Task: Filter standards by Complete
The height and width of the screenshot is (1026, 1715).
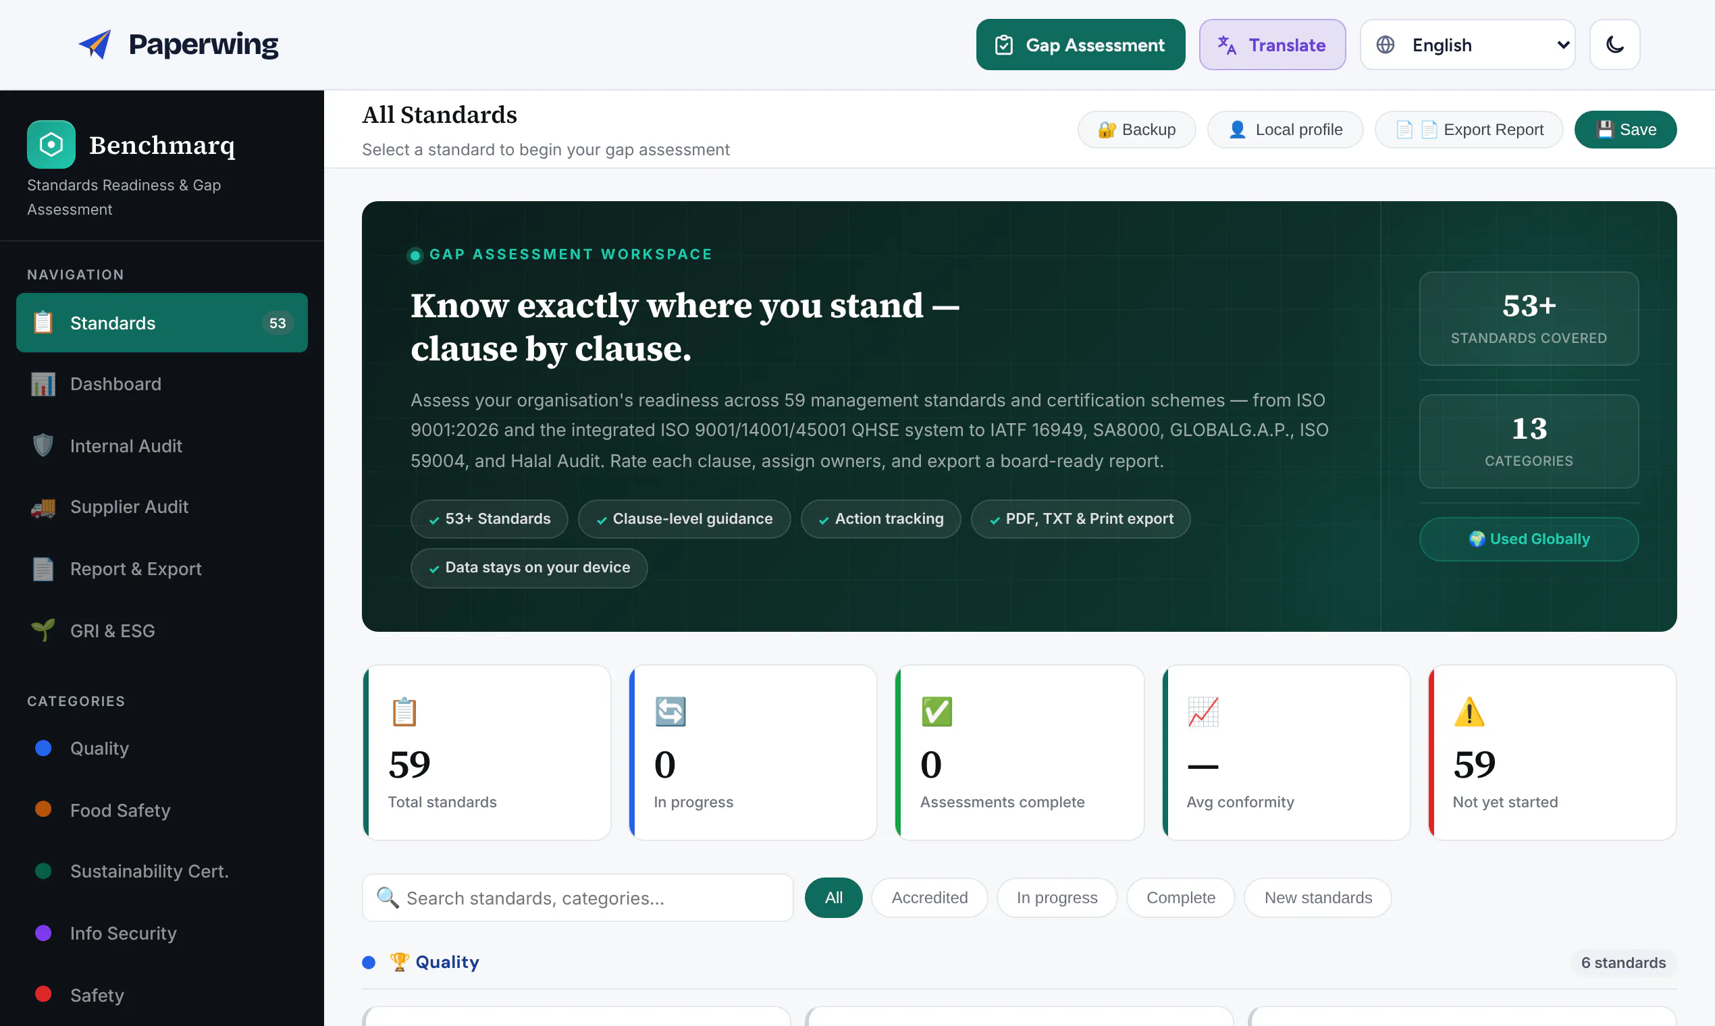Action: coord(1180,897)
